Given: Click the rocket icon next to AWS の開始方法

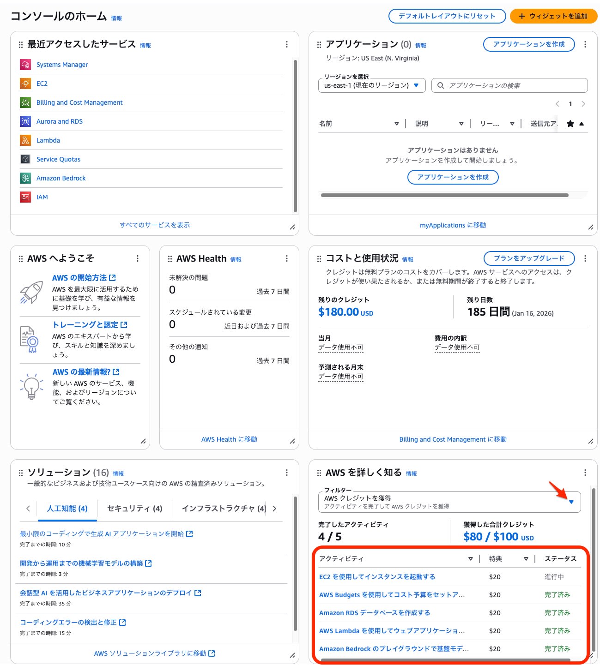Looking at the screenshot, I should point(31,293).
